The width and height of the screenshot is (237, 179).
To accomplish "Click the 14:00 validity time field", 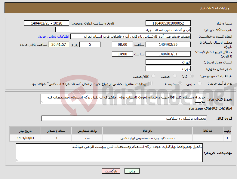I will [122, 54].
